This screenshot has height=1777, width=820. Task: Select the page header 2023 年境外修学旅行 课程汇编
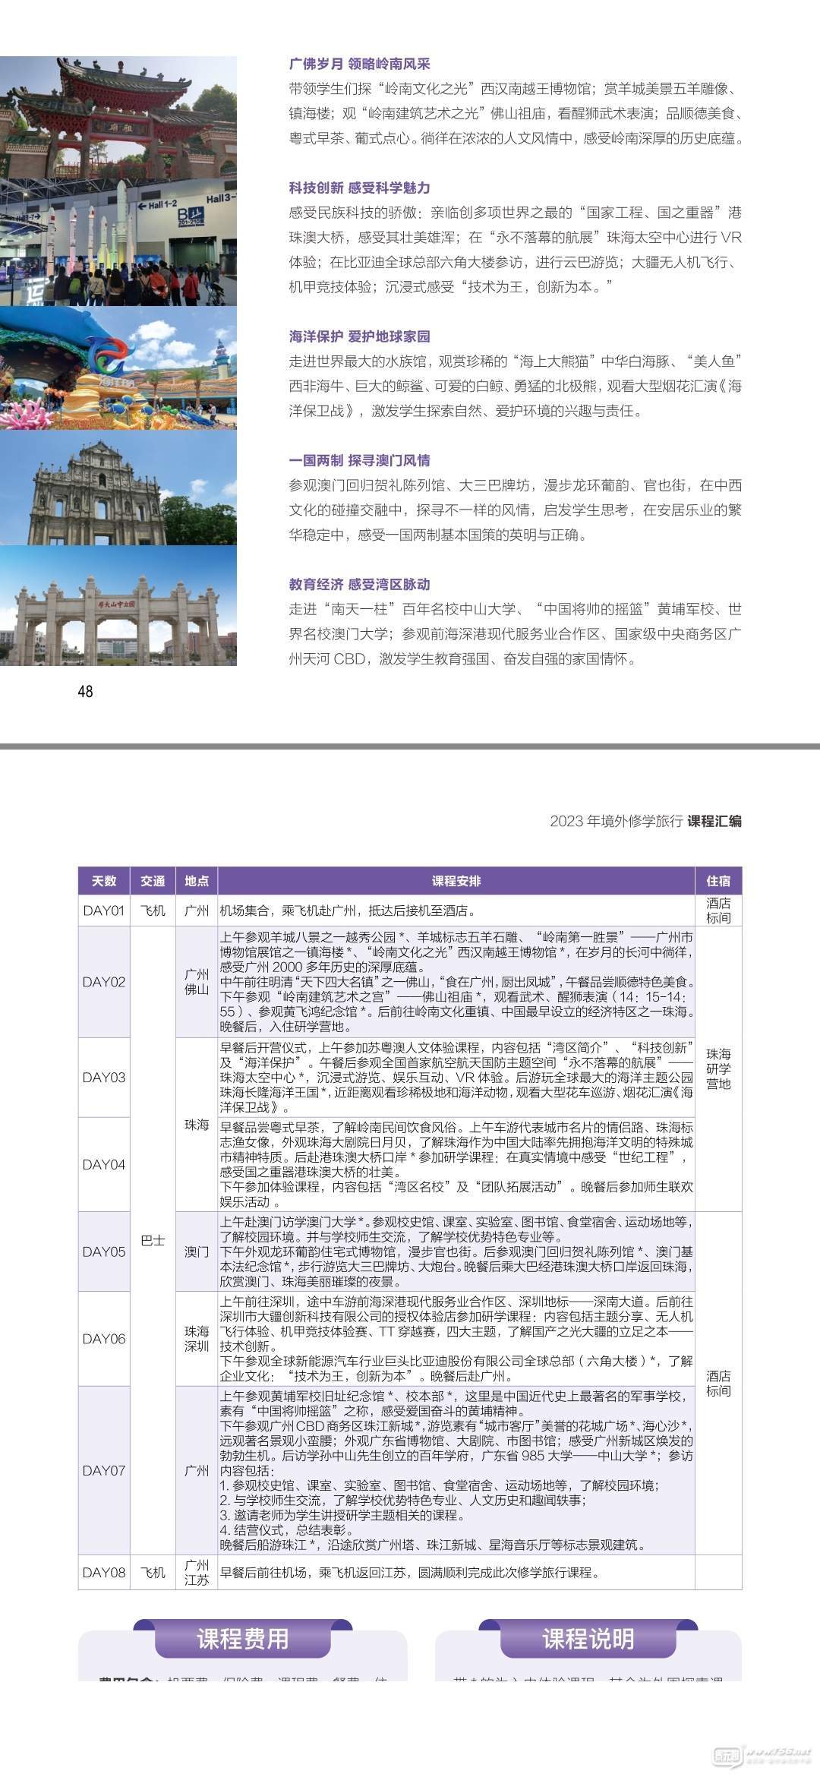(645, 821)
